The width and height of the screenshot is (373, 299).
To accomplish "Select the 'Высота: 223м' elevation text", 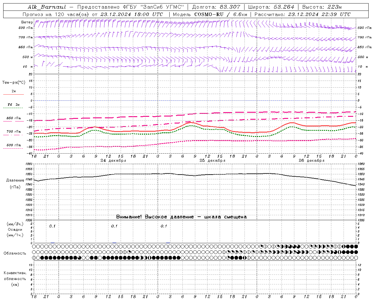I will (322, 7).
